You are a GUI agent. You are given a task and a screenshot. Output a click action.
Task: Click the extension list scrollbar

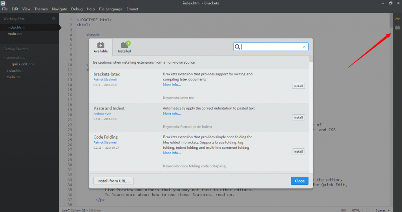[x=311, y=59]
